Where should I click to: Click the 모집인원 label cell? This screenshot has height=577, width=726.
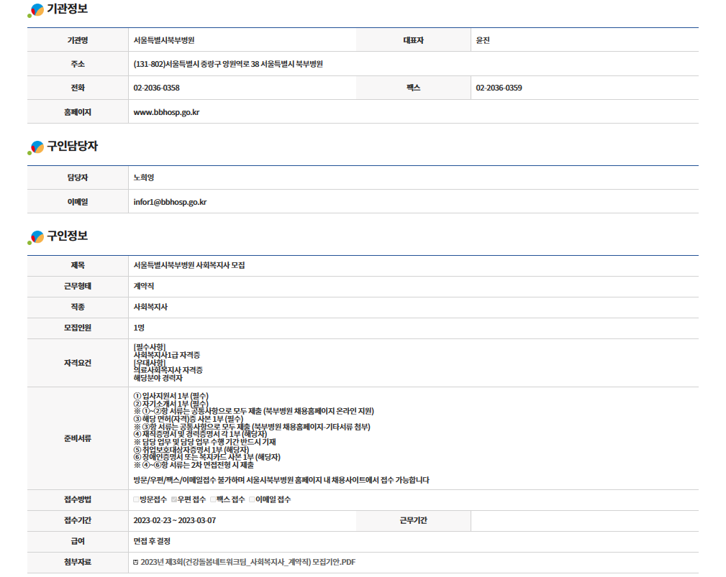click(78, 328)
